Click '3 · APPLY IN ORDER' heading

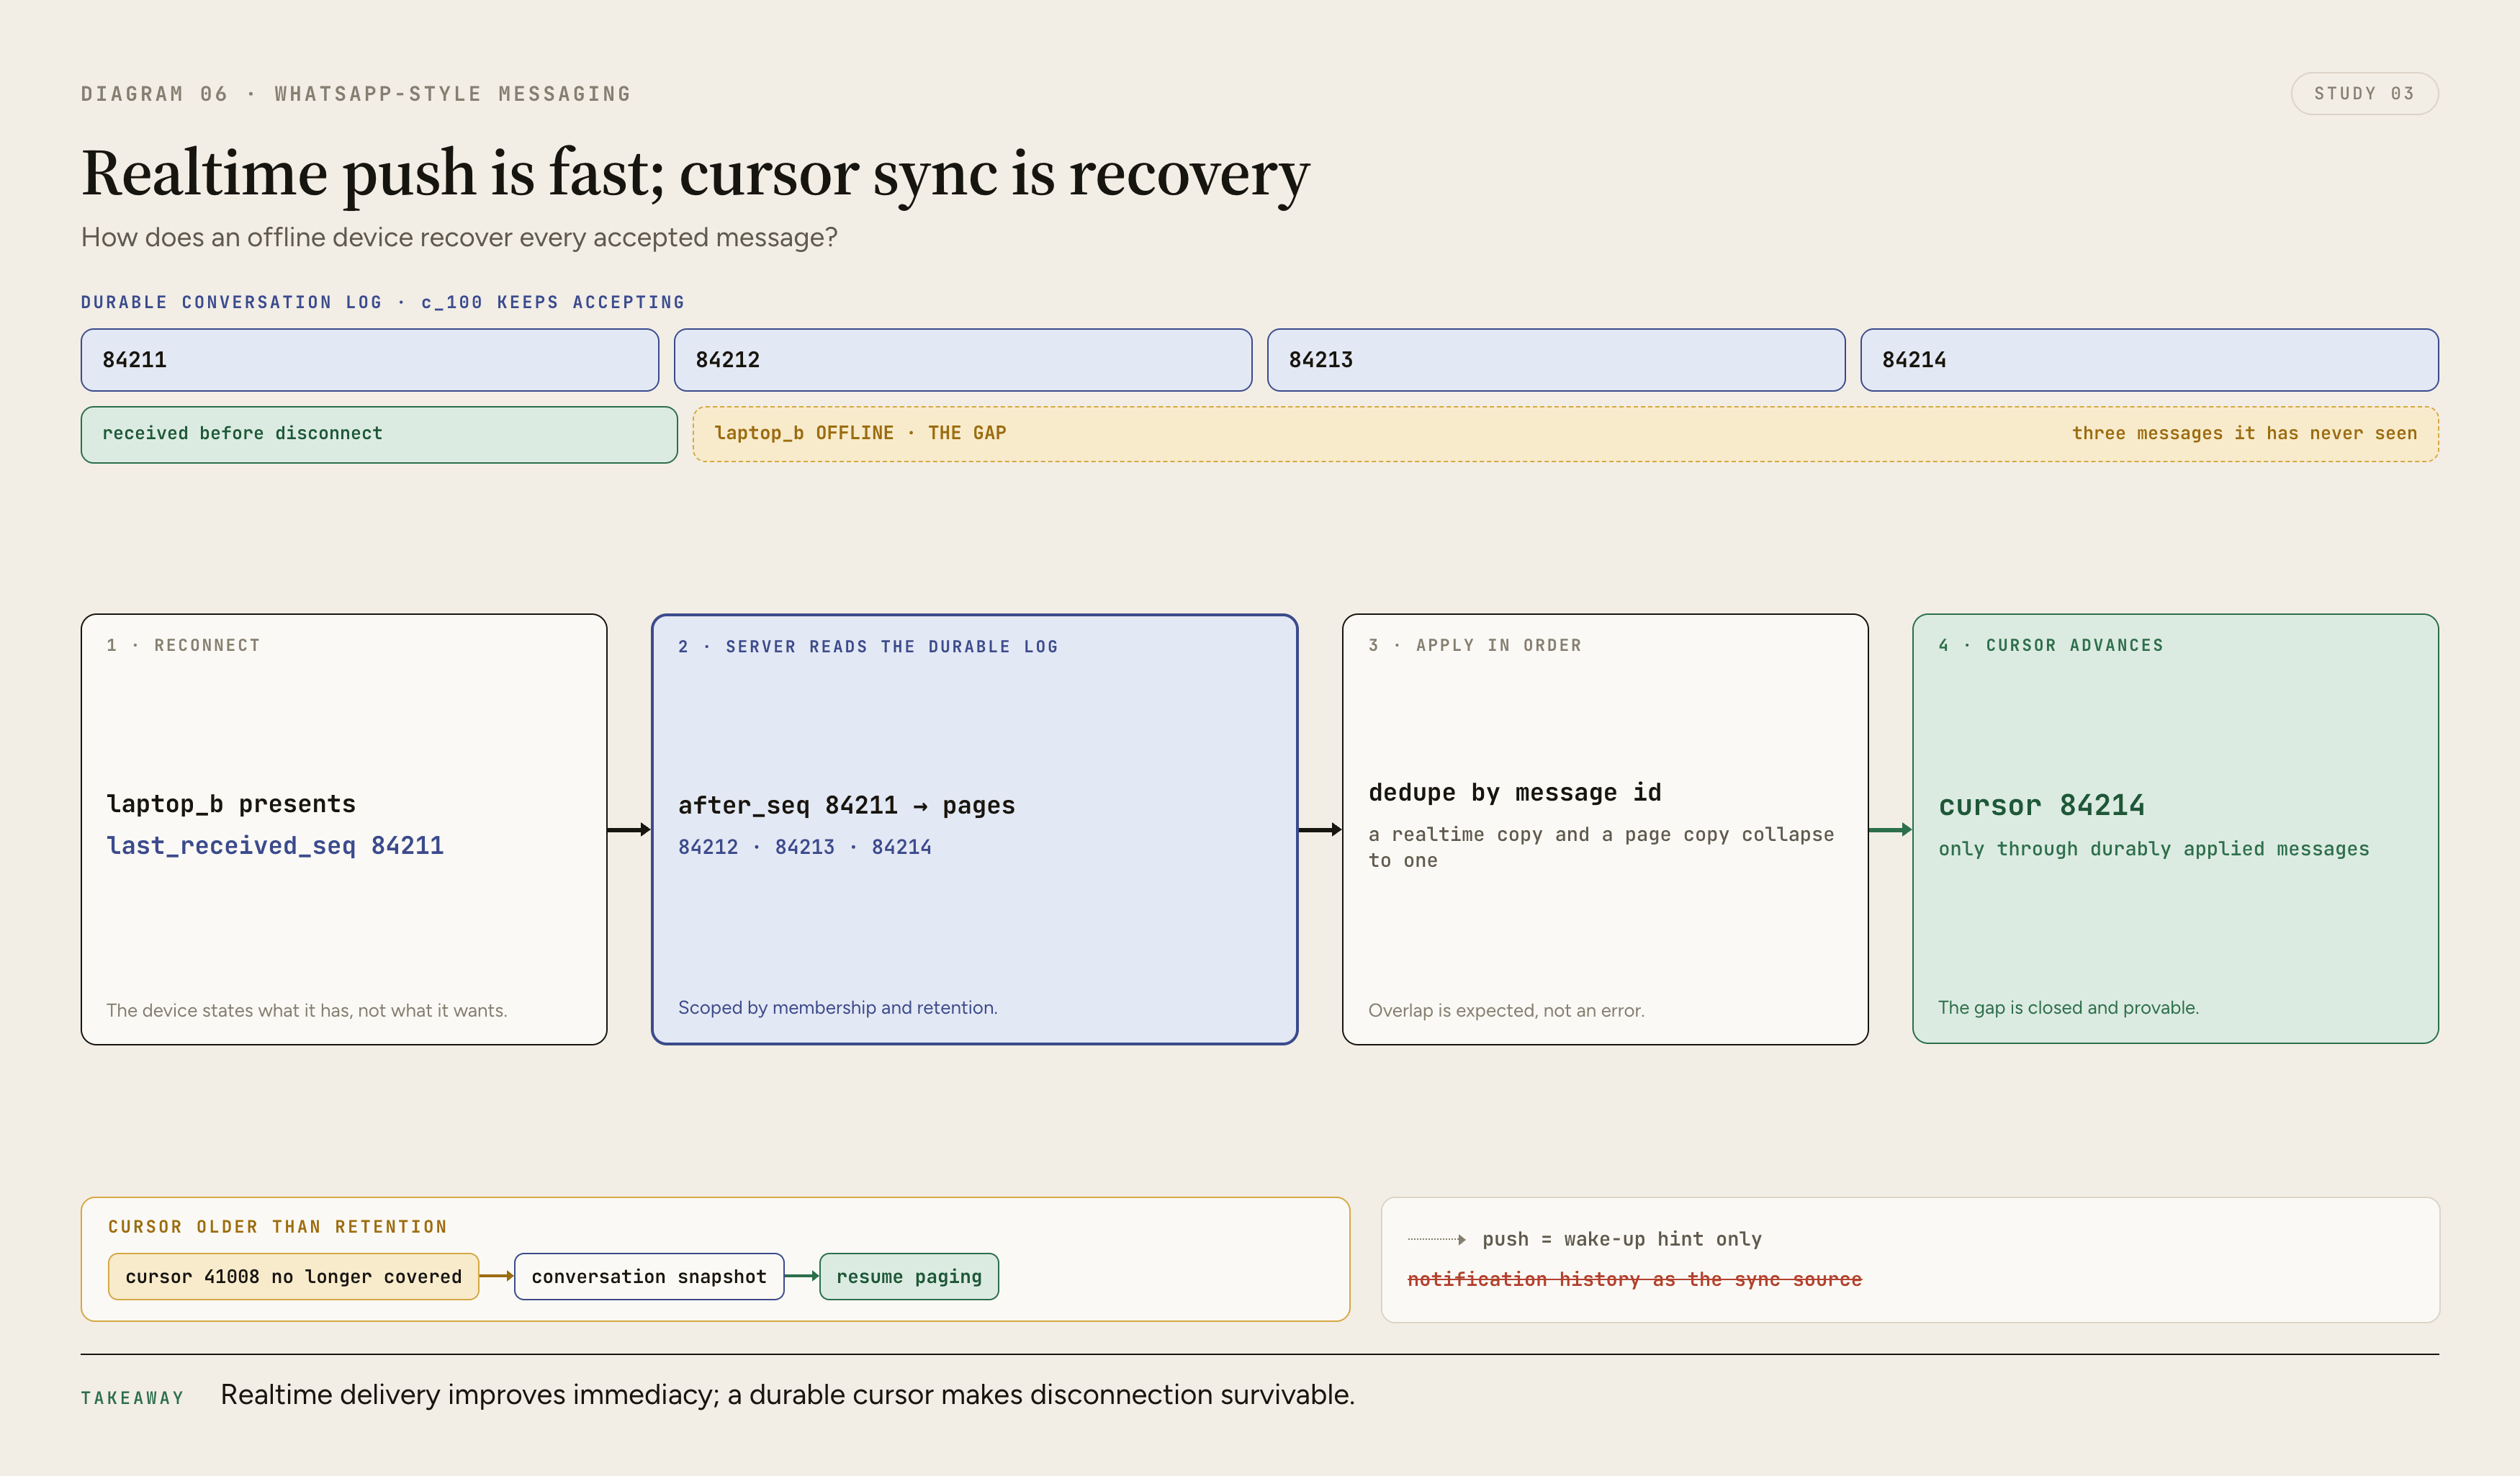click(x=1475, y=646)
